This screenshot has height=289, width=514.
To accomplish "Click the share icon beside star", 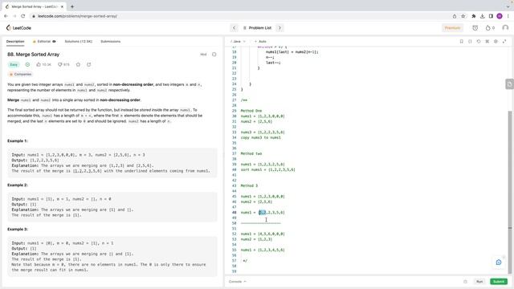I will pos(89,64).
